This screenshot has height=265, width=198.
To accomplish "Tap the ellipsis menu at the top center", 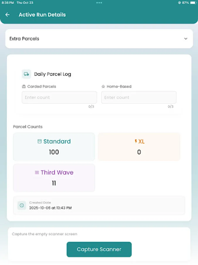I will point(99,3).
